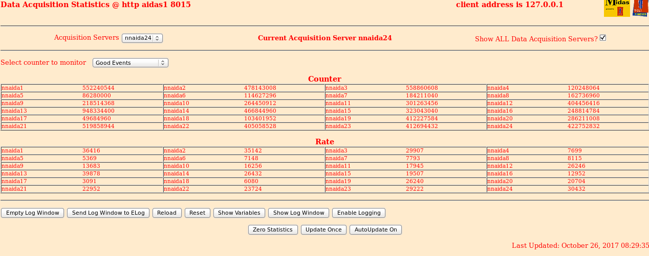Select rate value 30432
Screen dimensions: 649x256
point(576,189)
